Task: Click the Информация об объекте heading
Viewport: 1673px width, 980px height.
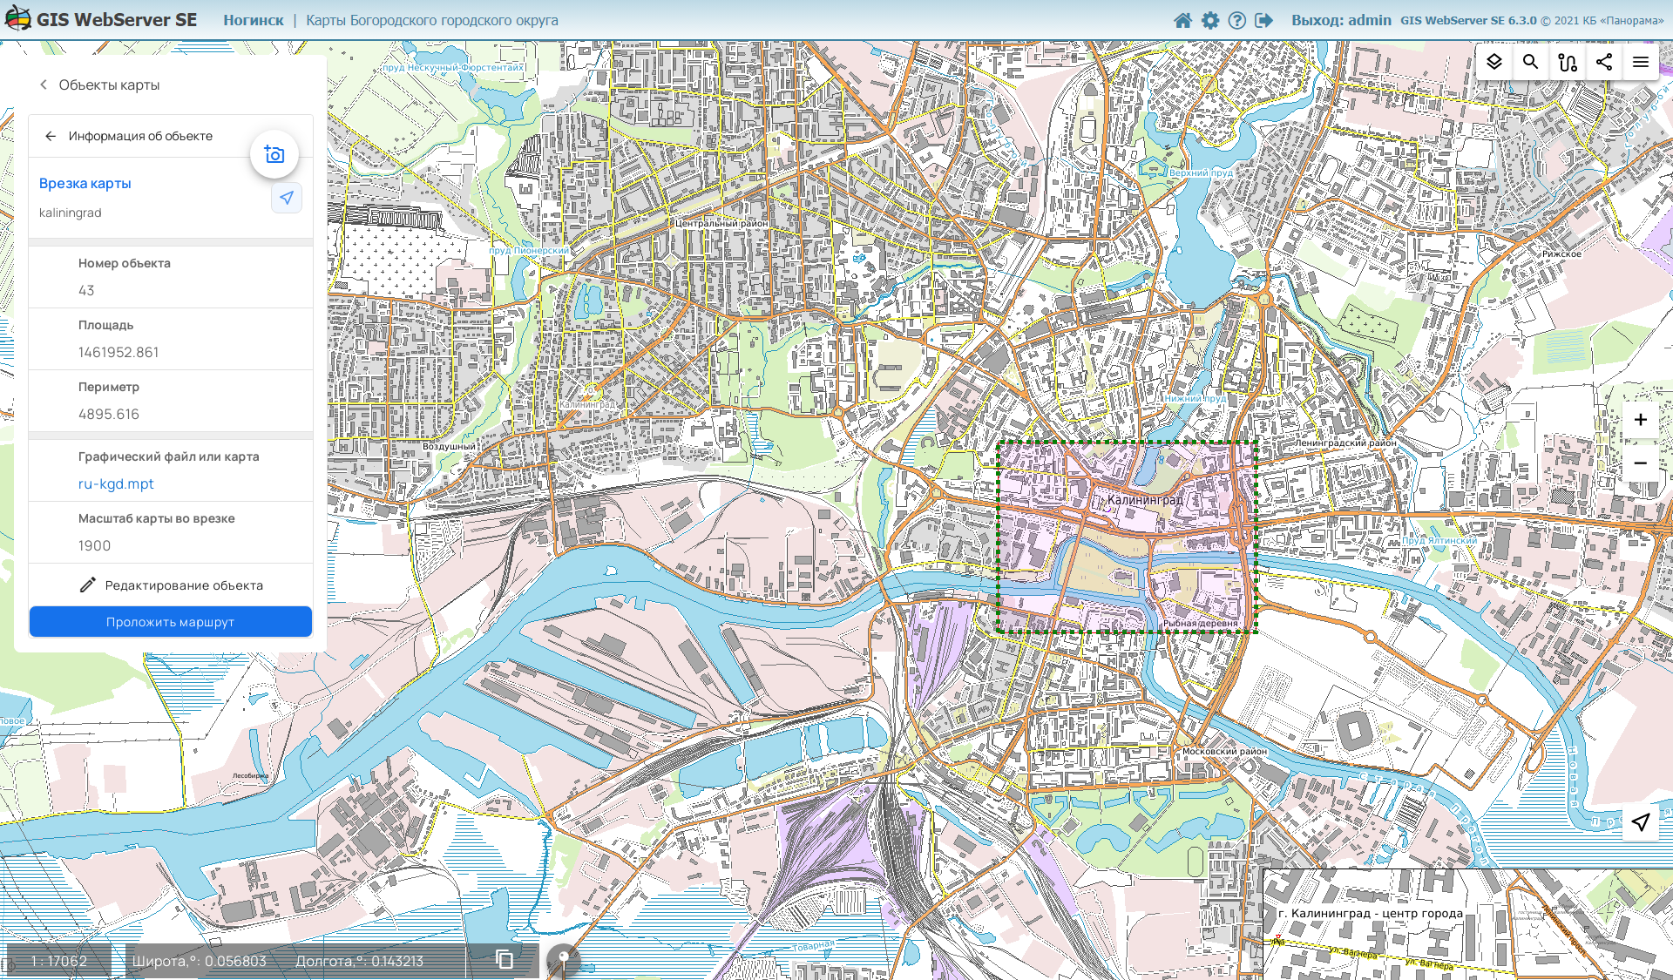Action: [140, 136]
